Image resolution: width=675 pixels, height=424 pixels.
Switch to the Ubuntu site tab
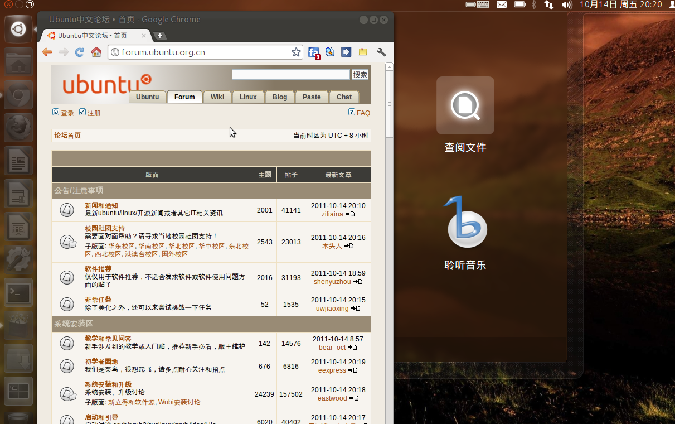tap(148, 97)
